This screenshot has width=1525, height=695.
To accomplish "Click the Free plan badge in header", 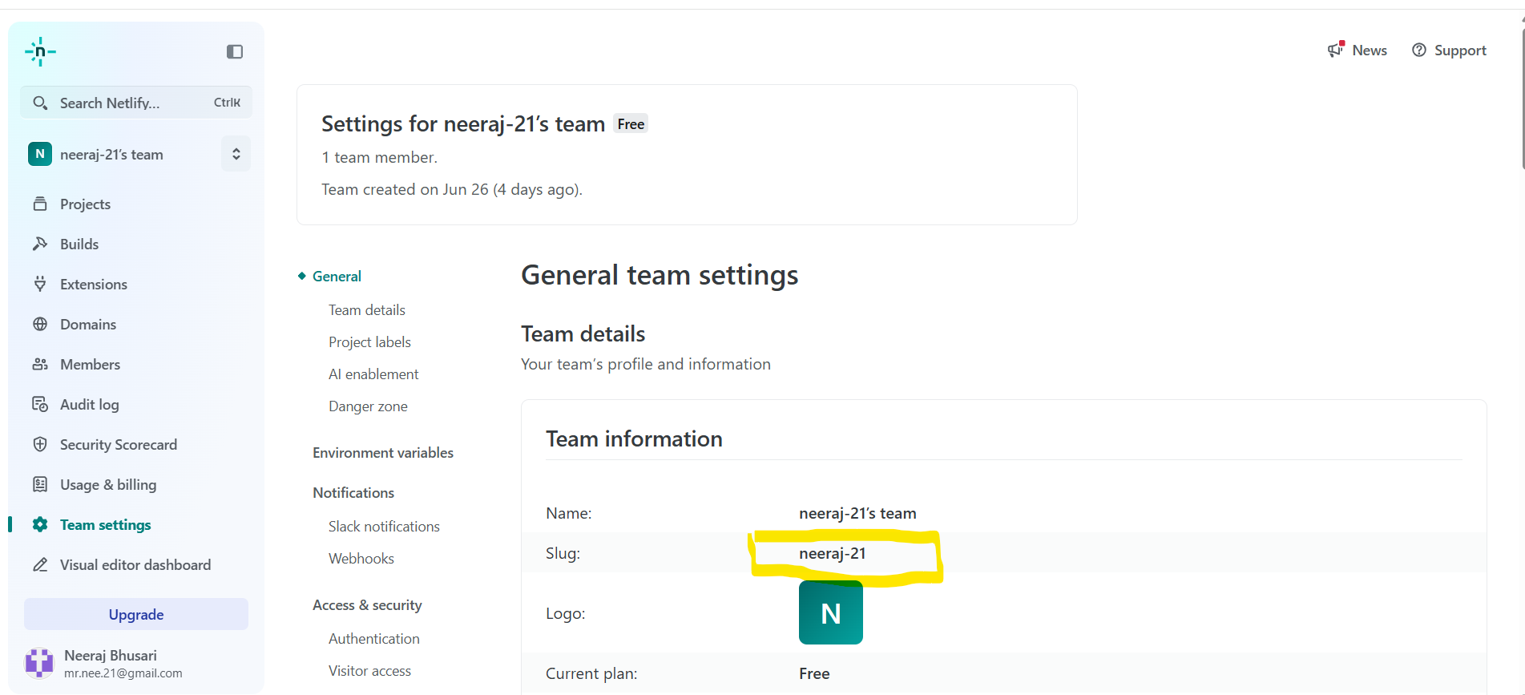I will [631, 123].
